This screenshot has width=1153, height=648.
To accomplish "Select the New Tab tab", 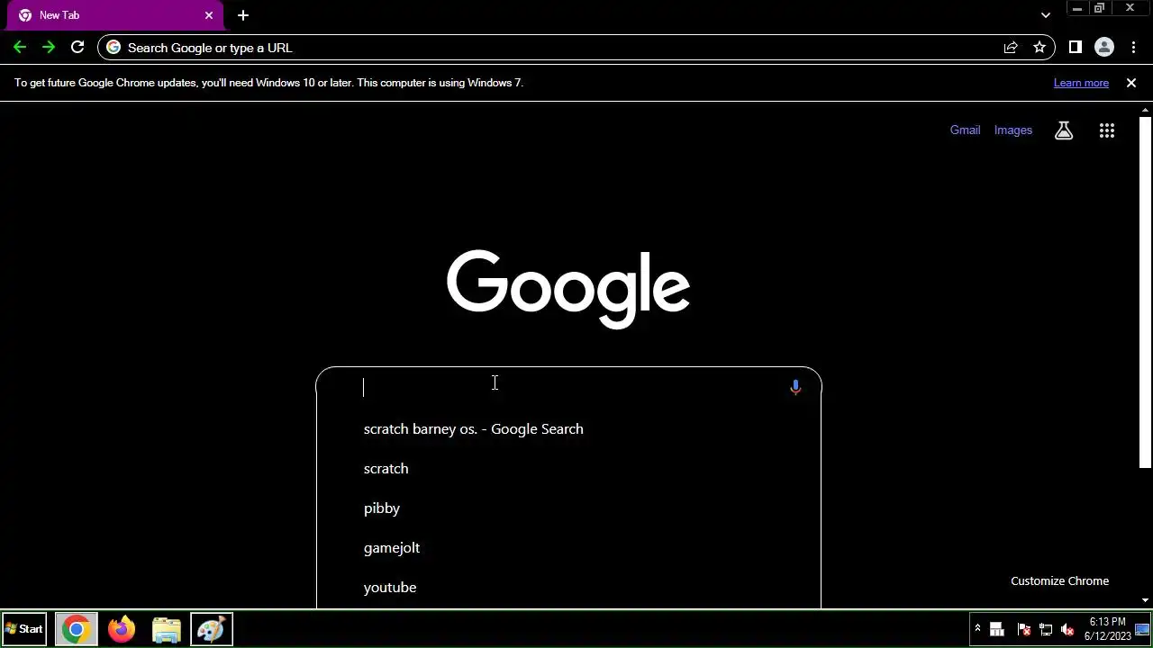I will pyautogui.click(x=116, y=15).
